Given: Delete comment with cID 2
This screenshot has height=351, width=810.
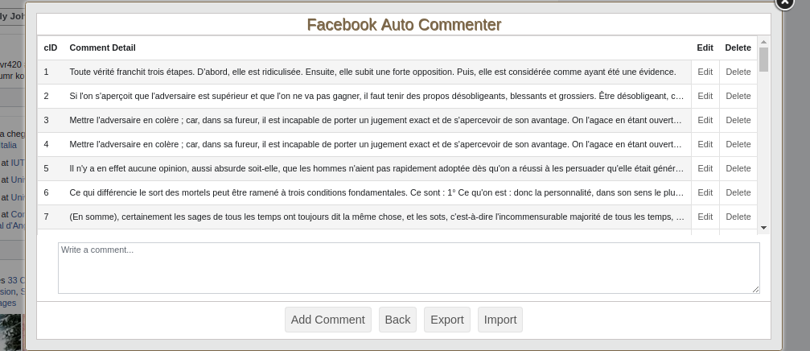Looking at the screenshot, I should tap(738, 96).
